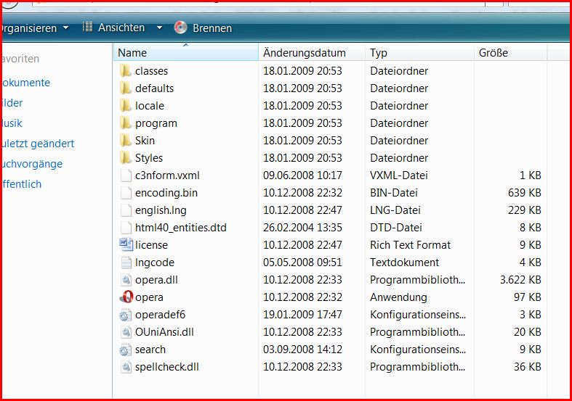Select the file name html40_entities.dtd
The width and height of the screenshot is (572, 401).
tap(181, 228)
